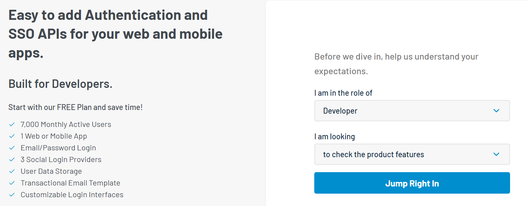Click the checkmark beside 1 Web or Mobile App
529x206 pixels.
pyautogui.click(x=12, y=136)
